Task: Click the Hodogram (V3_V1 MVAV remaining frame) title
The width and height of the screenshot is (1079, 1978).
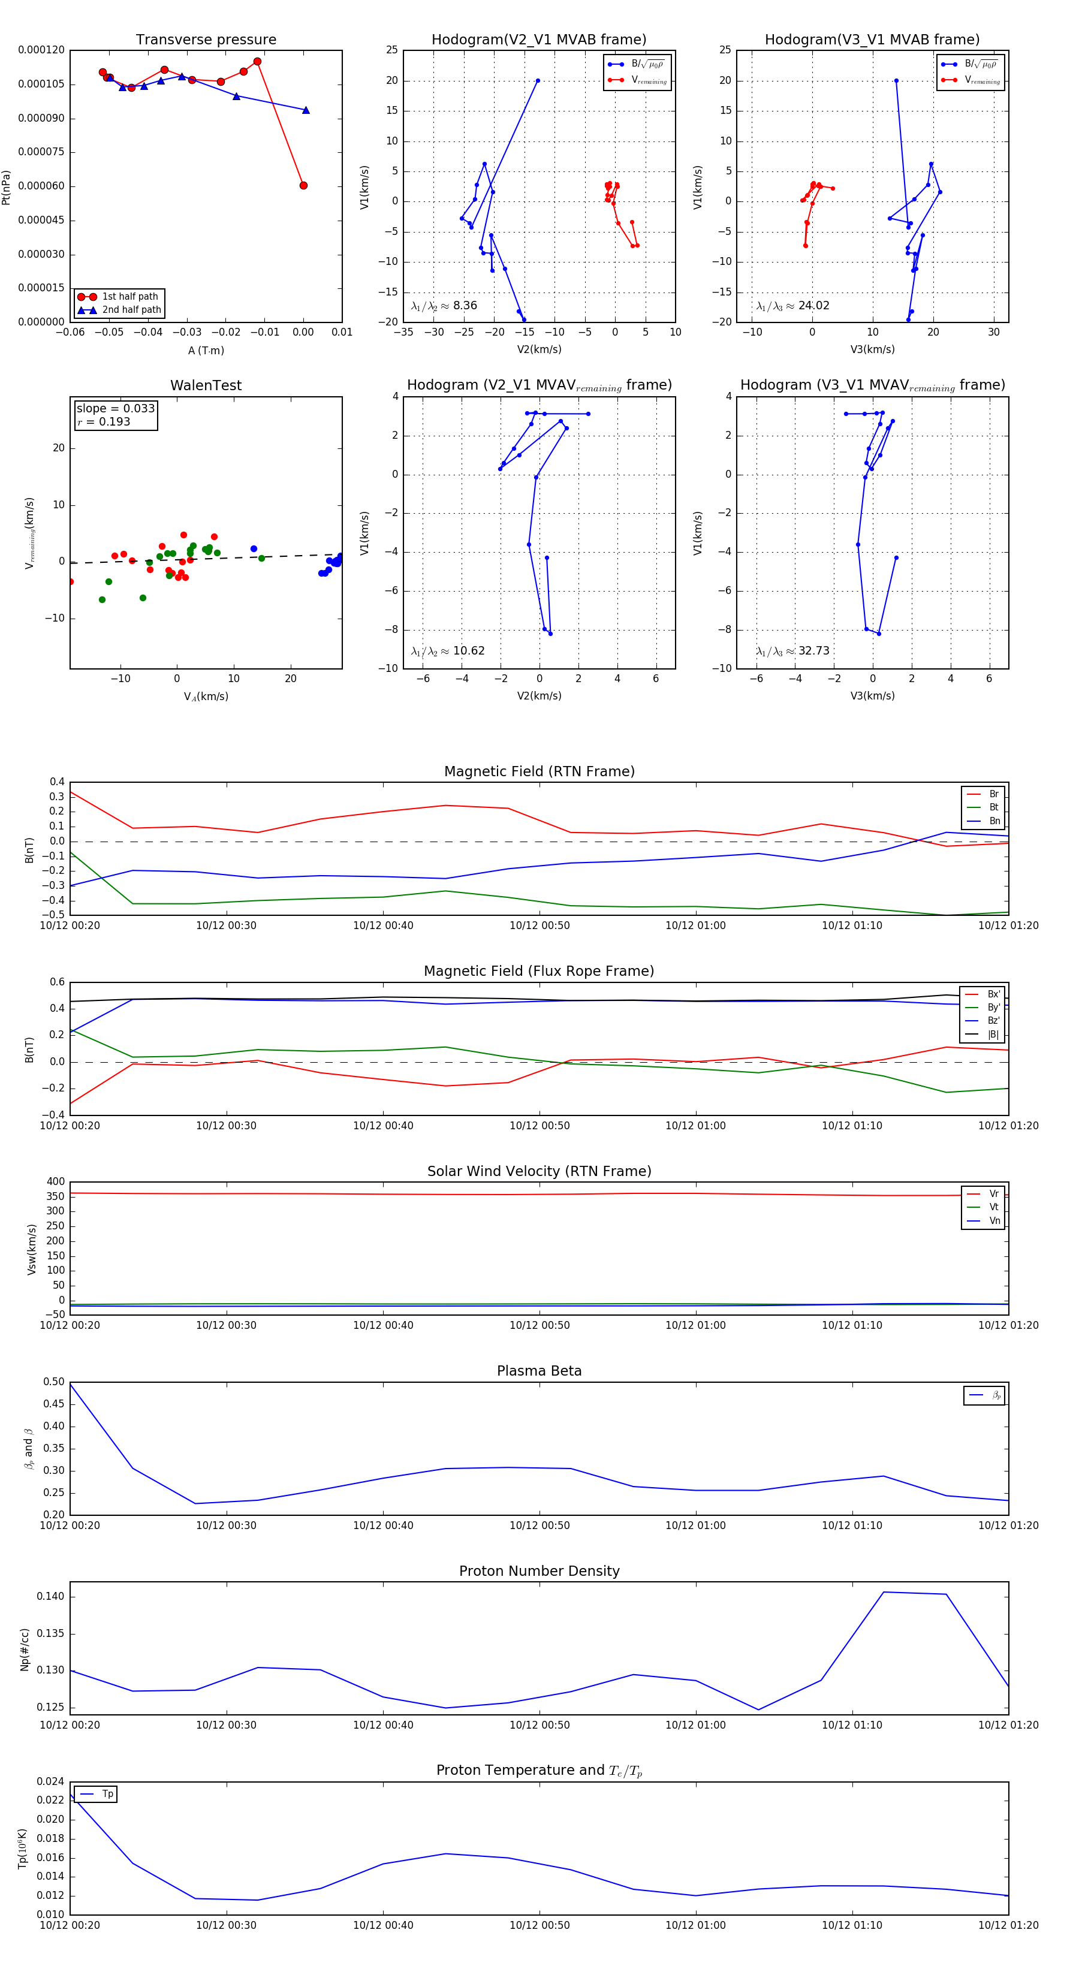Action: 872,385
